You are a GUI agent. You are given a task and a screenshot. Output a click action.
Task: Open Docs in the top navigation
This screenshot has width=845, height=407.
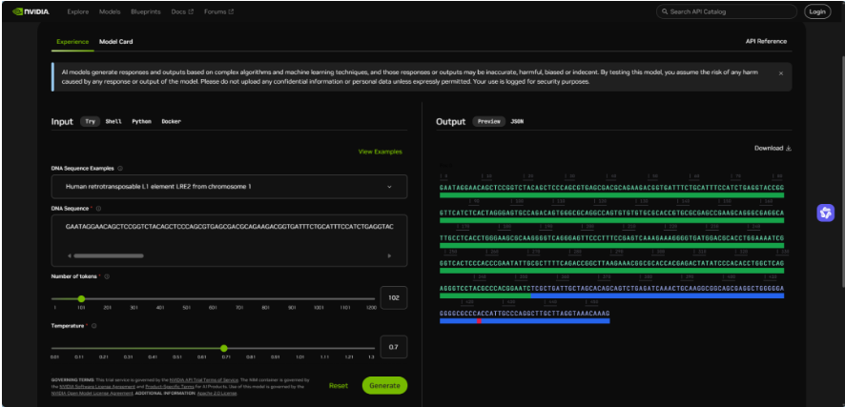(178, 11)
